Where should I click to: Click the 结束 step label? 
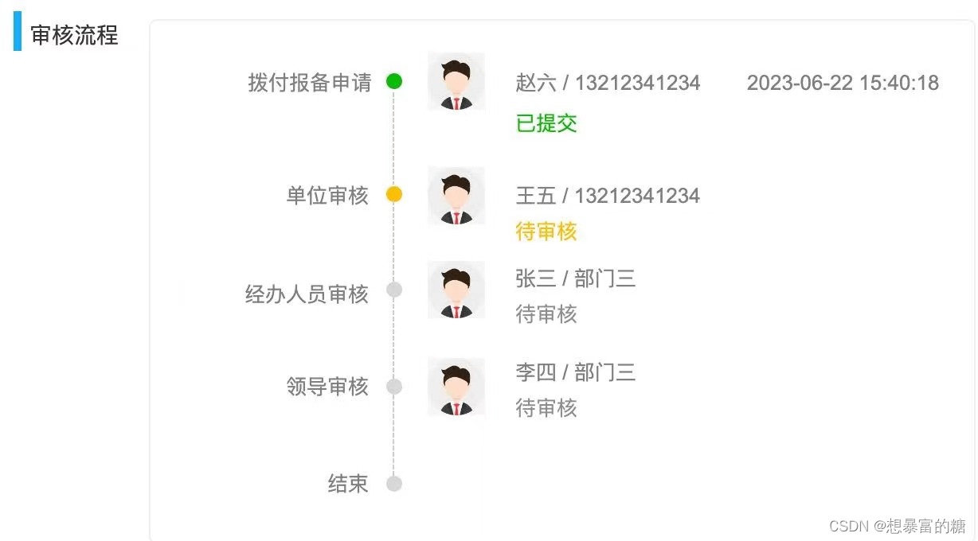click(348, 484)
